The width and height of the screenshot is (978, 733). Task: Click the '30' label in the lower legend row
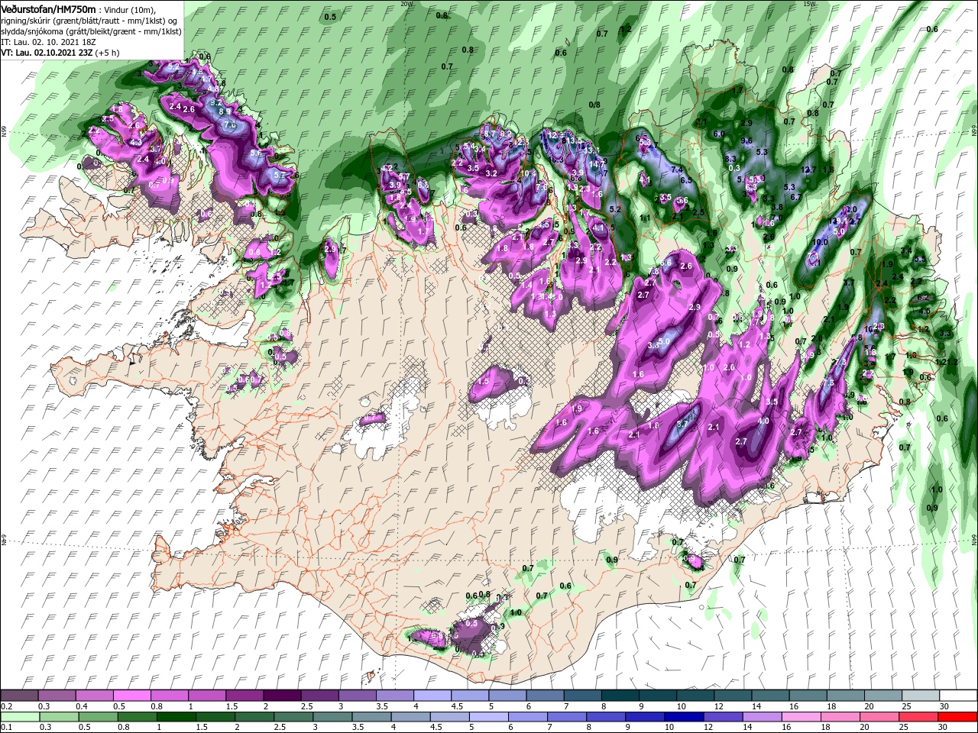(x=942, y=727)
